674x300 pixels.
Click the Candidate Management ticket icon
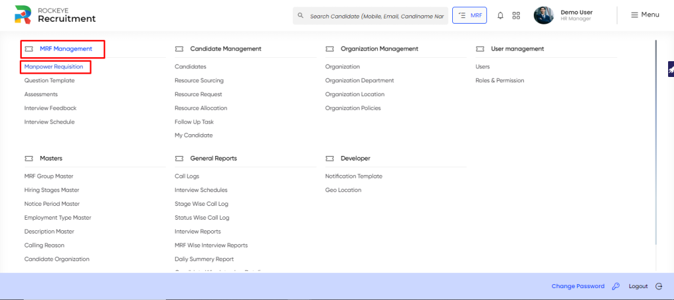click(x=179, y=49)
